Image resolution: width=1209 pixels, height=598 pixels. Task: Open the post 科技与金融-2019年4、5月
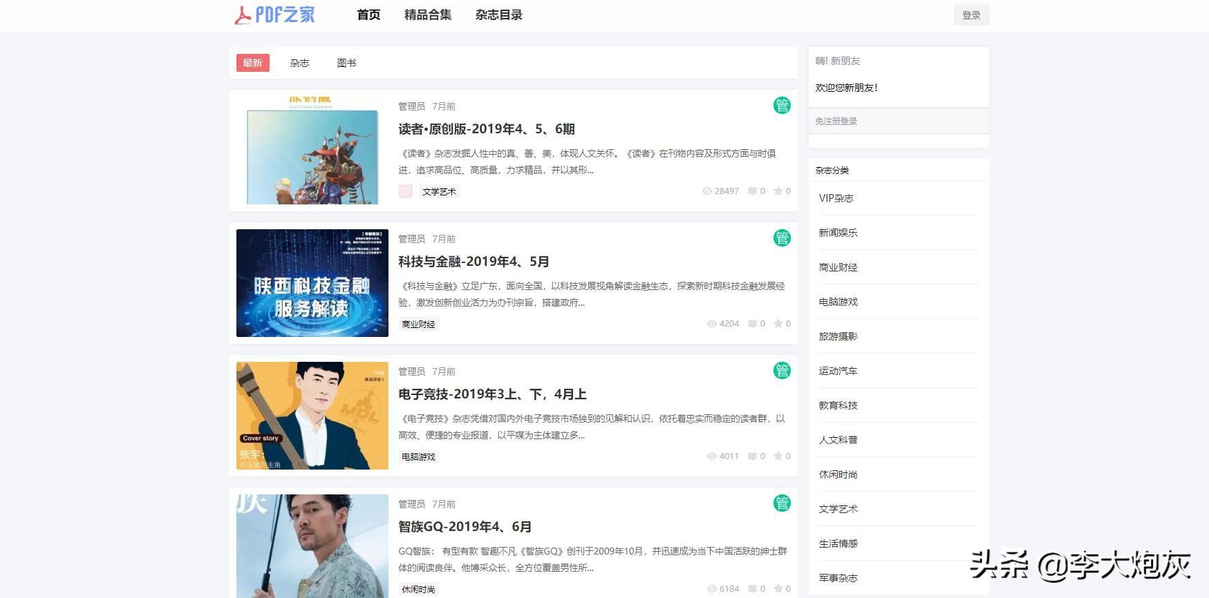(x=474, y=262)
